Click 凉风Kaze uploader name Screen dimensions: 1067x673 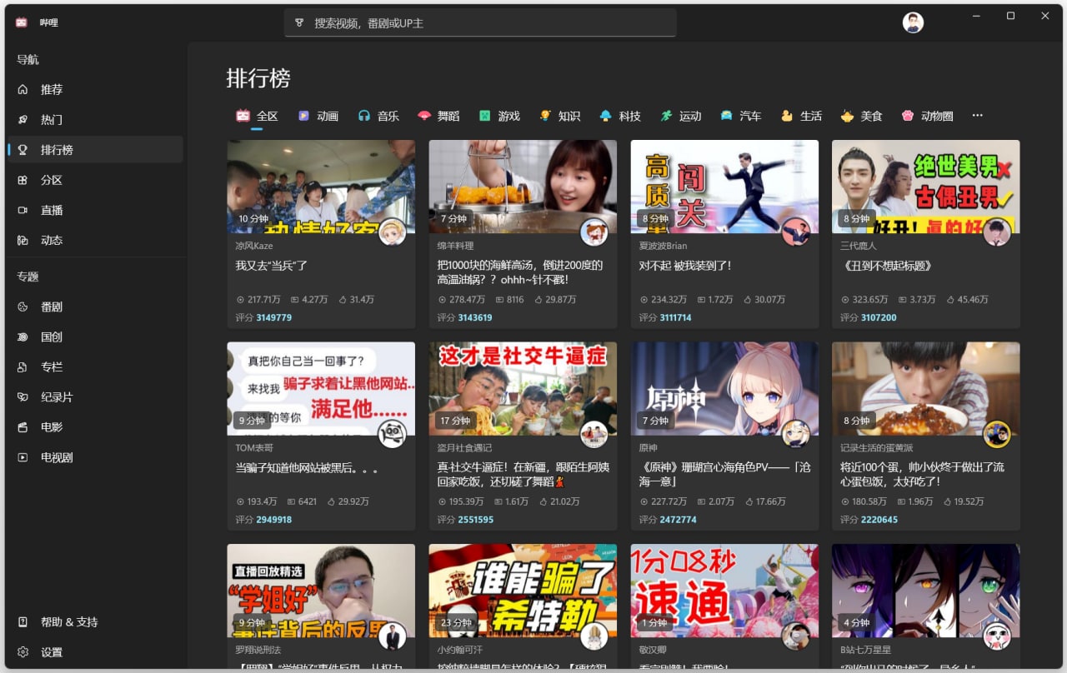254,246
